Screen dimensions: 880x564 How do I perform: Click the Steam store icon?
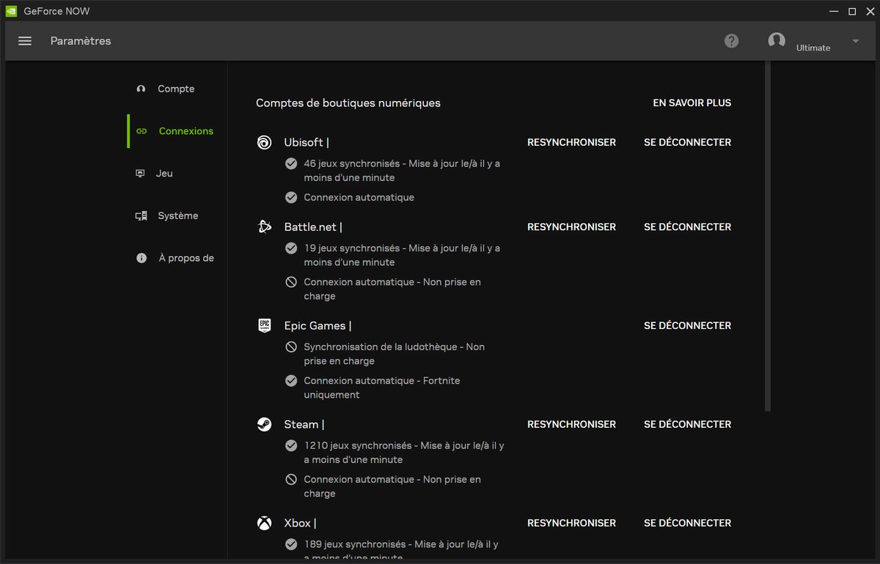(264, 424)
